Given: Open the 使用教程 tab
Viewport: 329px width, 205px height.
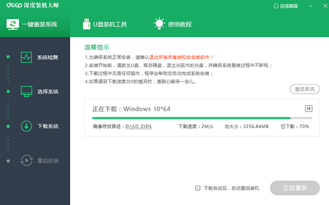Looking at the screenshot, I should pos(172,24).
